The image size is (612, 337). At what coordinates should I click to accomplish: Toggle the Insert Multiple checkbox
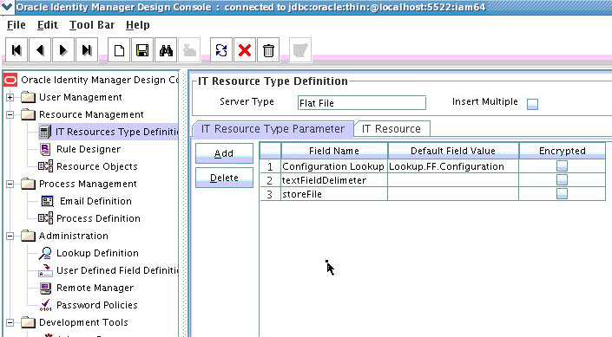pos(532,104)
